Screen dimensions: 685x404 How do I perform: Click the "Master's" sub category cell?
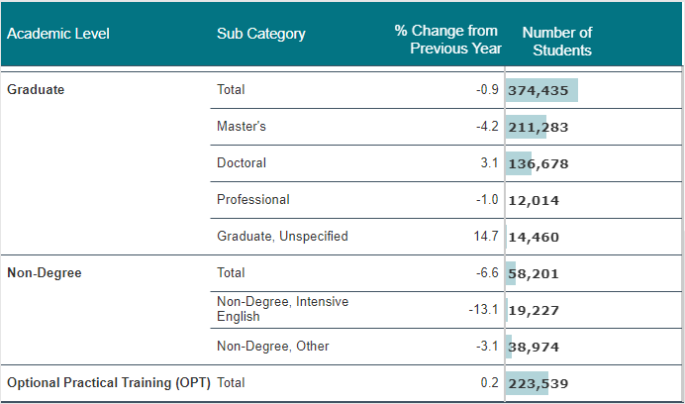pos(242,127)
